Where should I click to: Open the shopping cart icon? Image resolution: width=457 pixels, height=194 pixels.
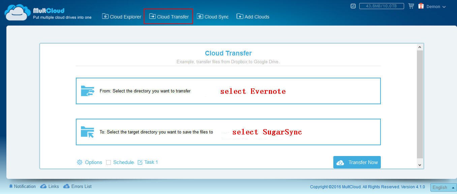pyautogui.click(x=411, y=6)
